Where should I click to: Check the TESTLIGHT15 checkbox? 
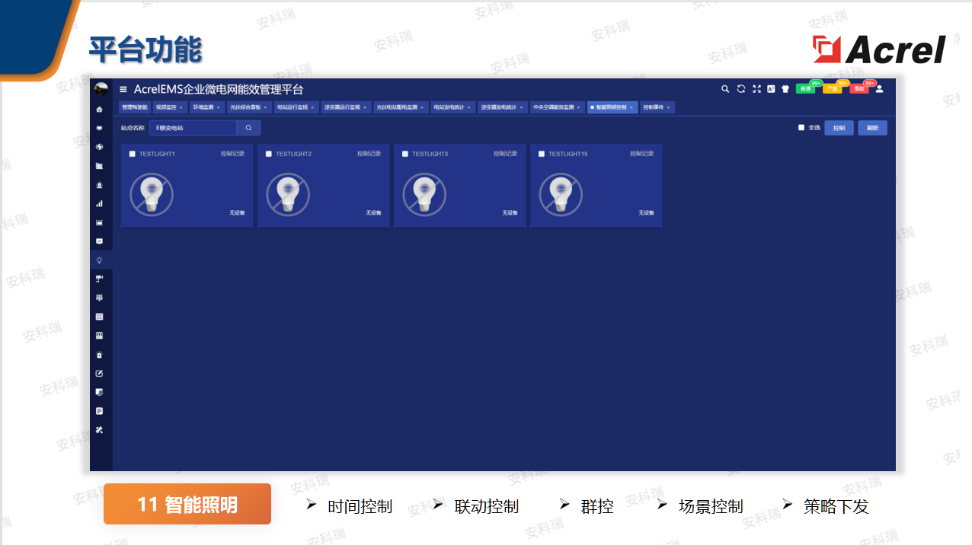tap(542, 154)
